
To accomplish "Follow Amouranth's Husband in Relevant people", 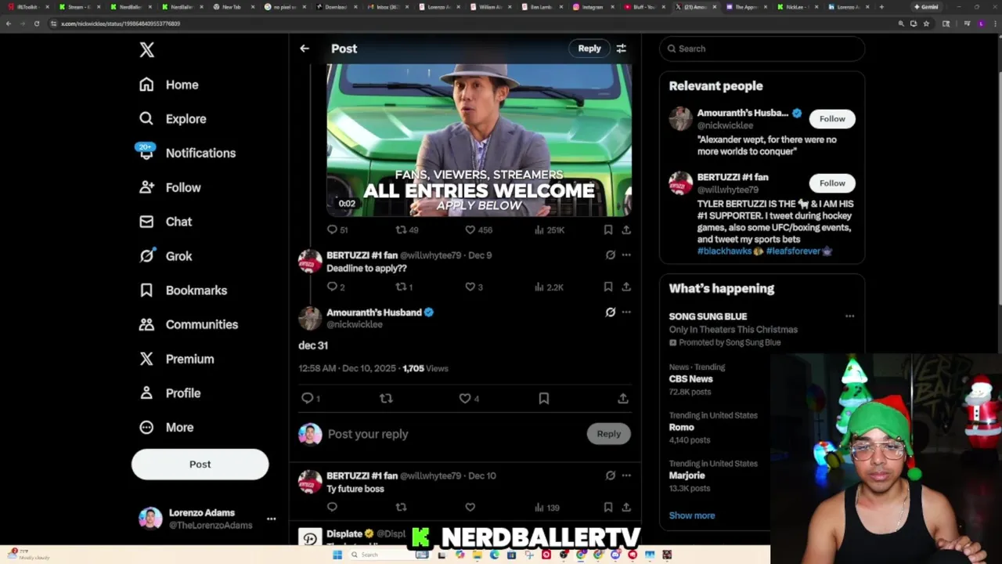I will [832, 119].
